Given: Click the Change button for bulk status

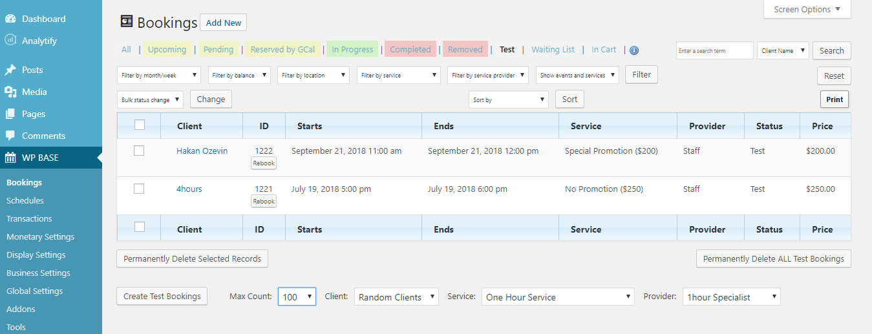Looking at the screenshot, I should (x=211, y=99).
